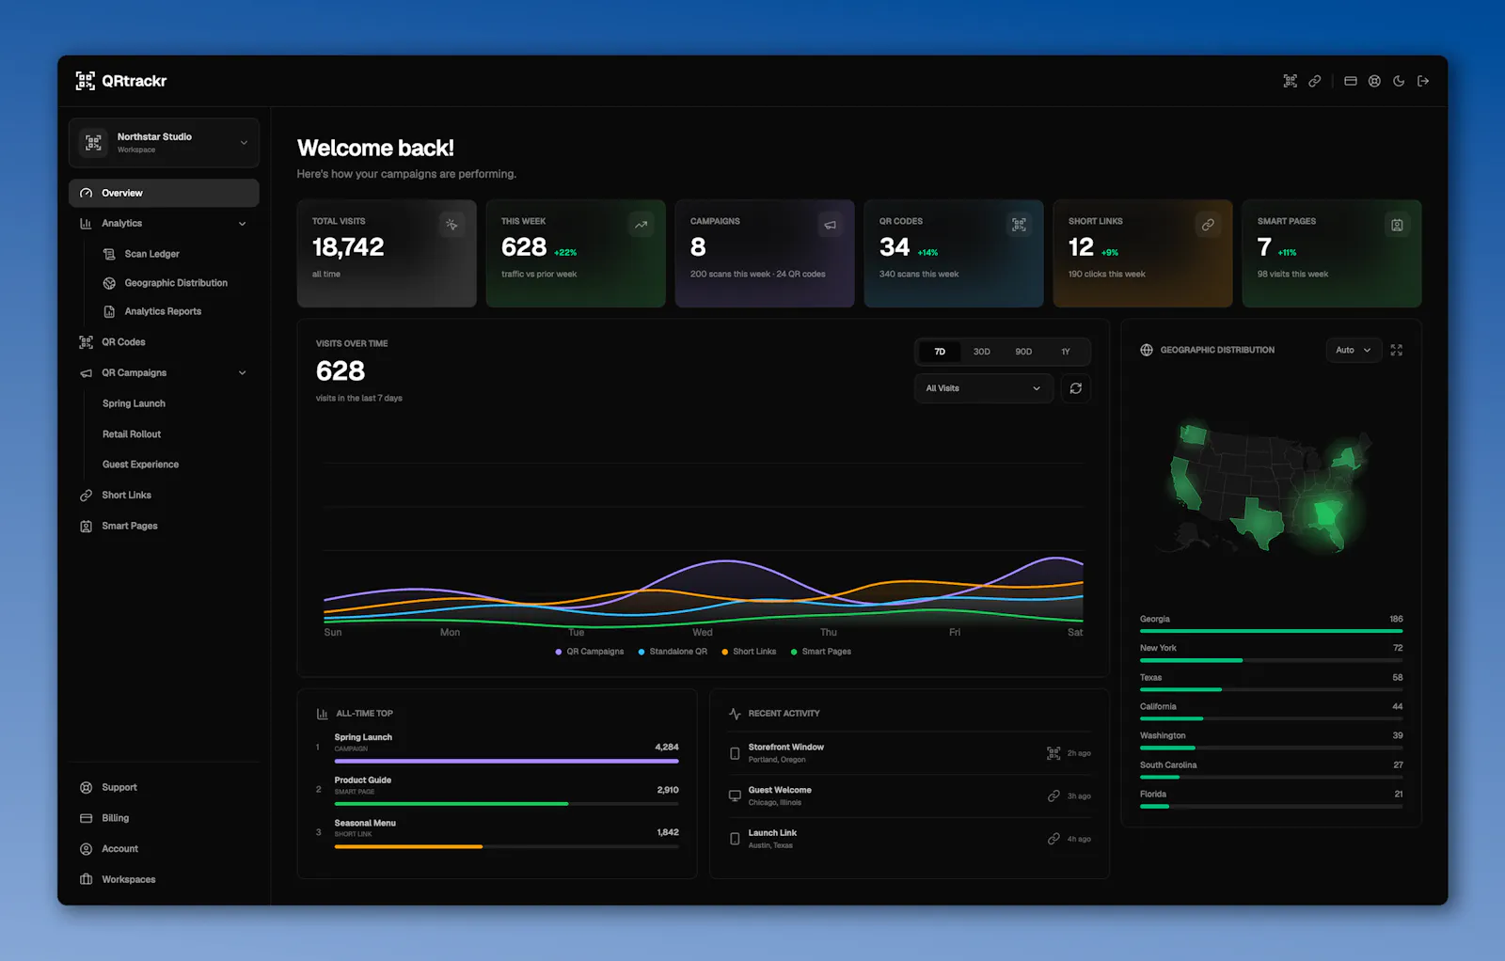This screenshot has height=961, width=1505.
Task: Open Geographic Distribution in the sidebar
Action: pos(175,283)
